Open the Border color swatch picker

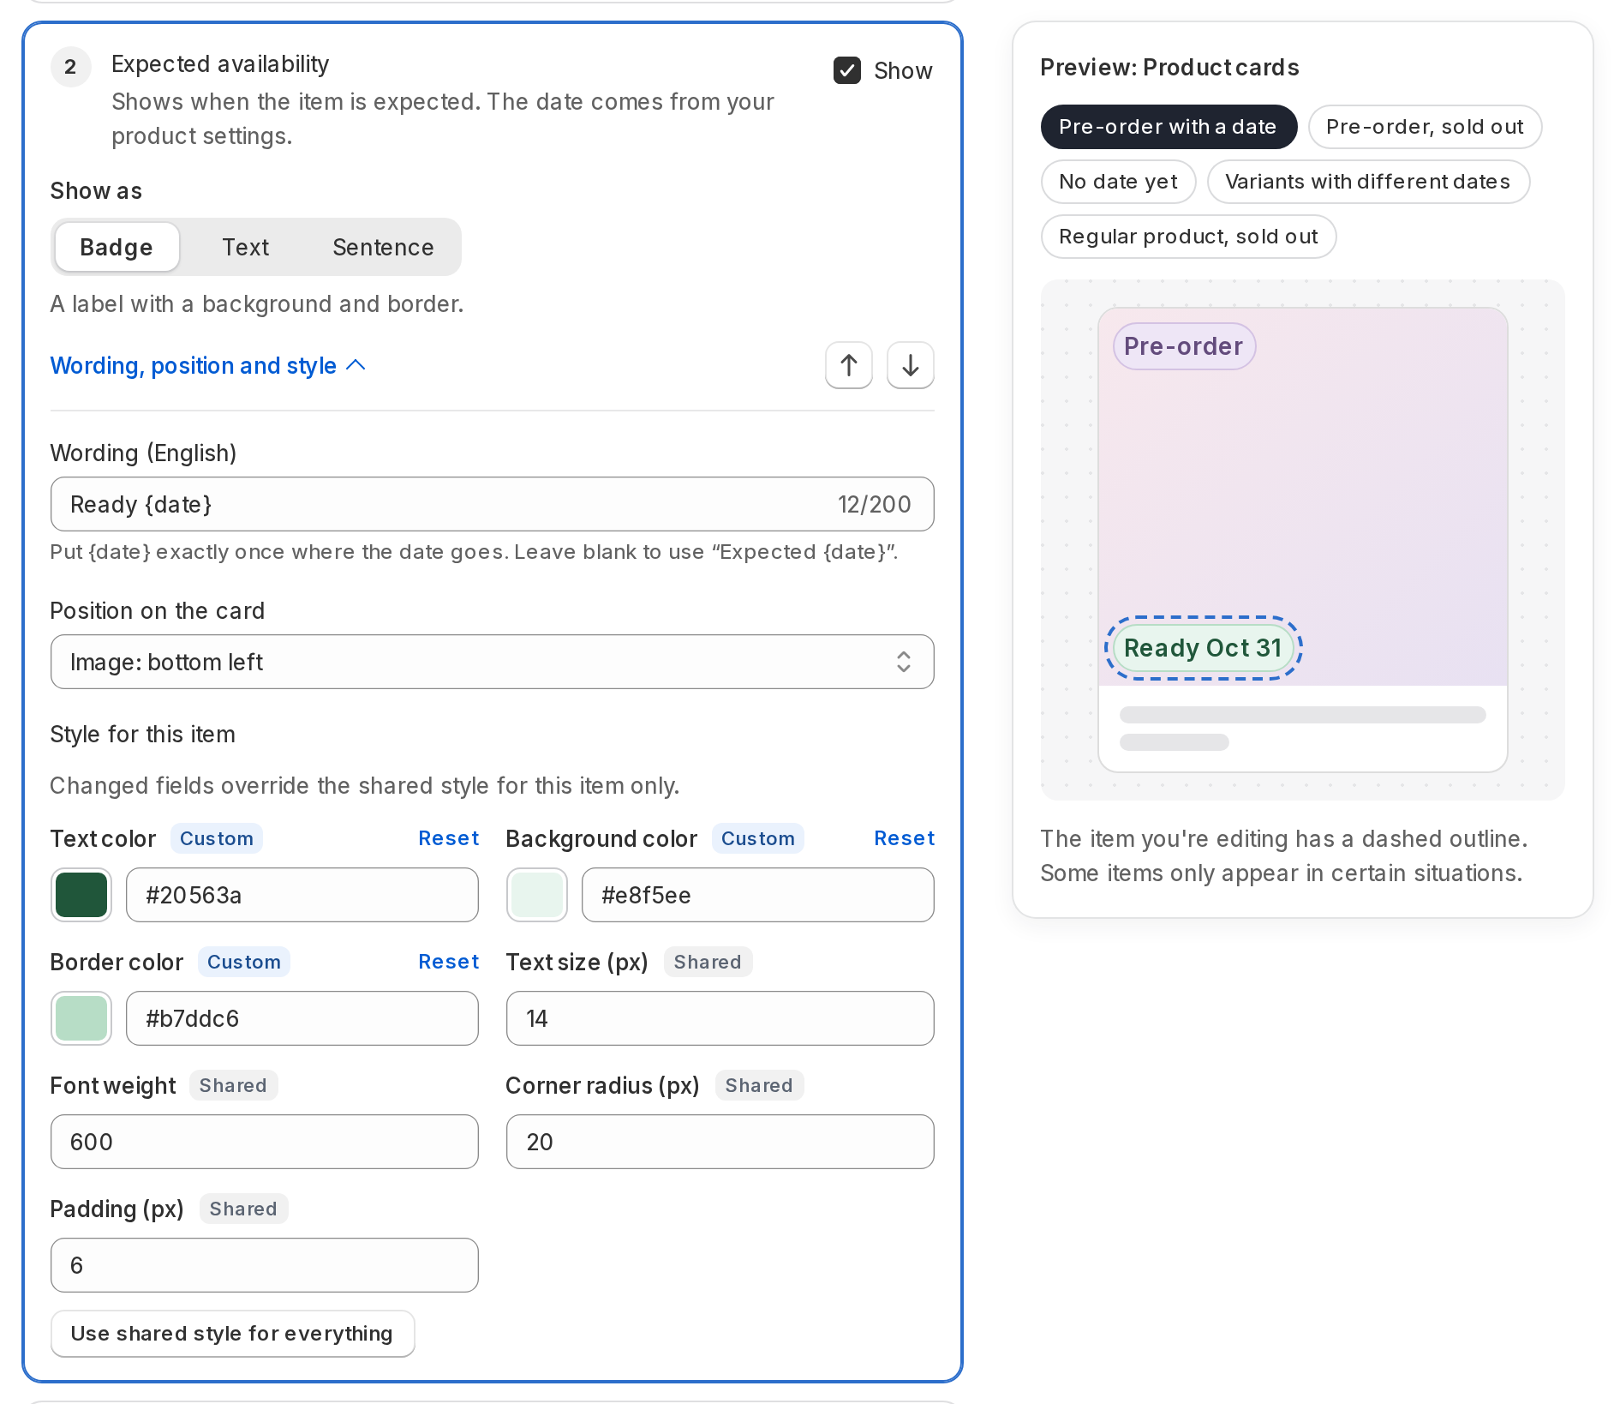tap(81, 1018)
